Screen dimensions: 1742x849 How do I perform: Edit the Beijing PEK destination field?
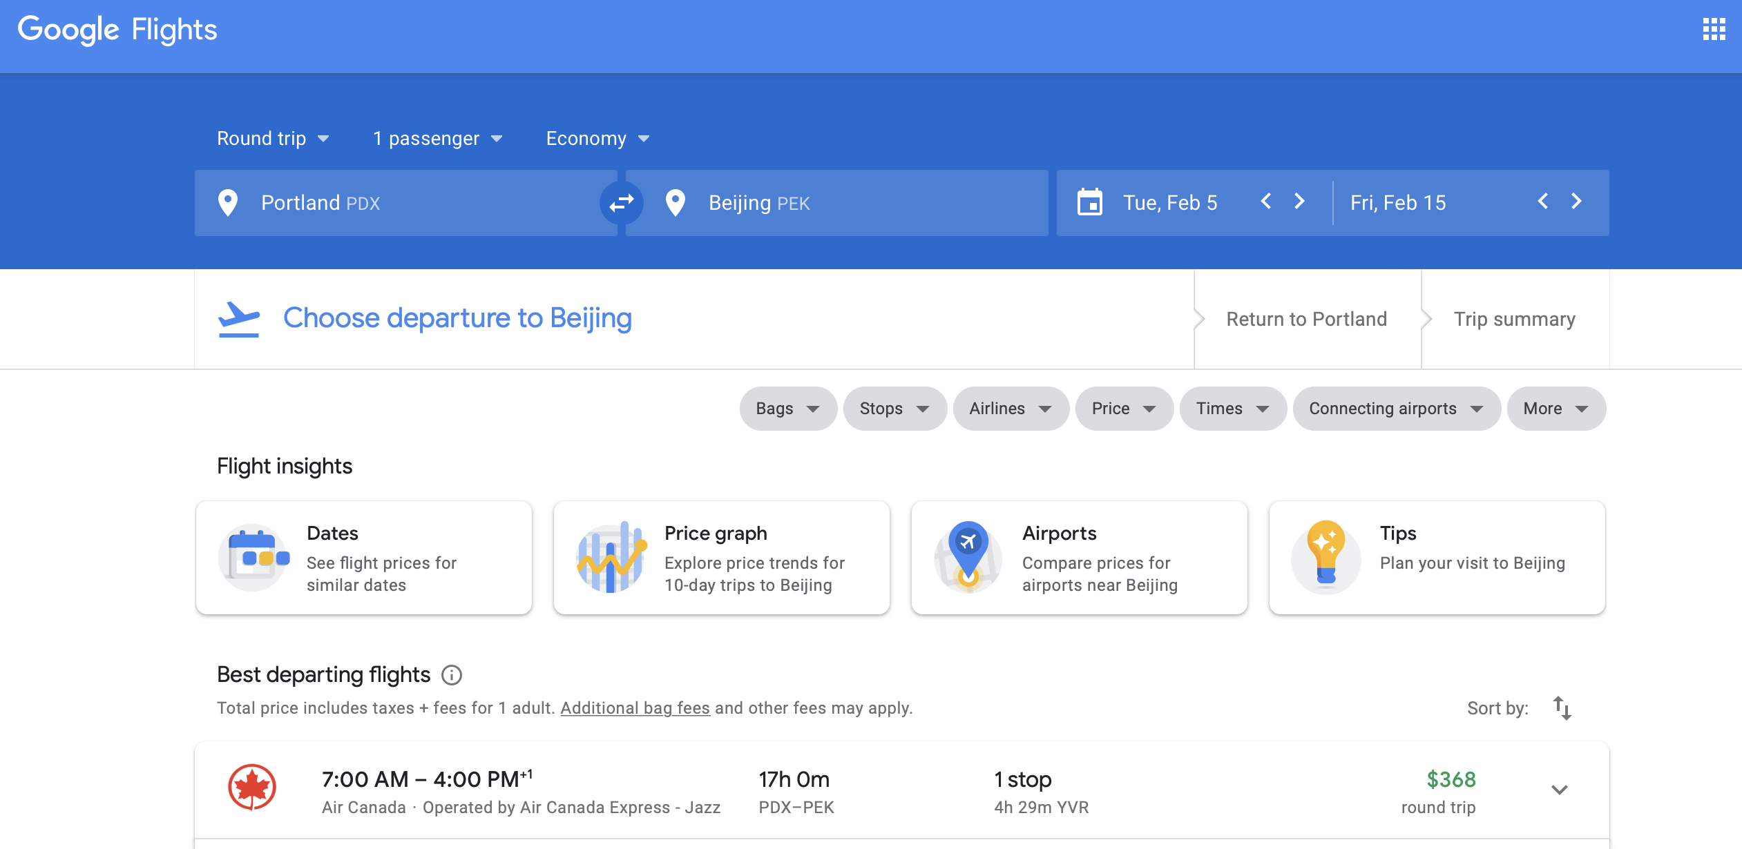point(837,203)
